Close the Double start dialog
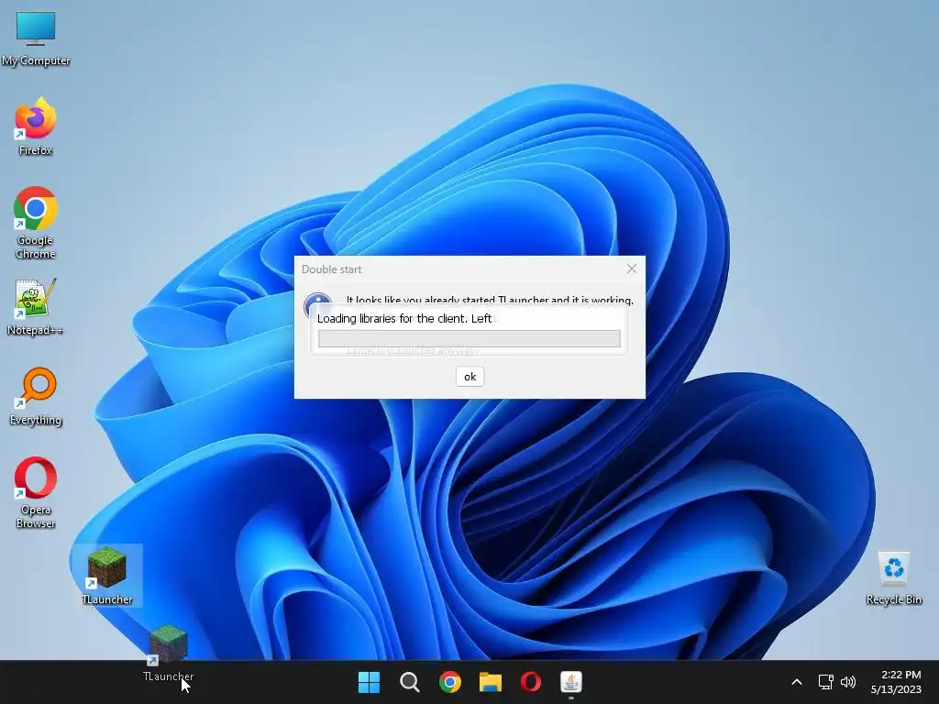 tap(632, 269)
